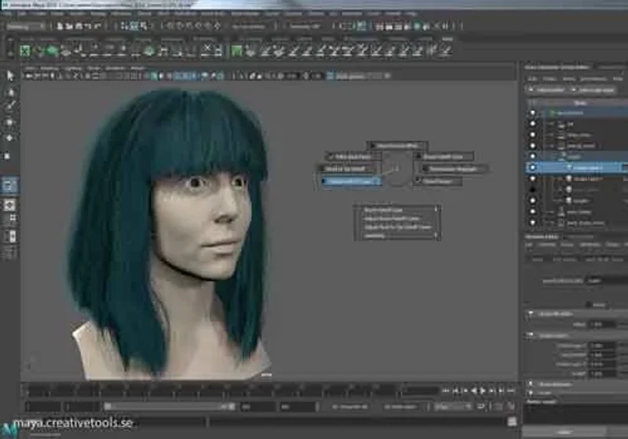Open the menu set dropdown
This screenshot has height=439, width=628.
pos(26,27)
